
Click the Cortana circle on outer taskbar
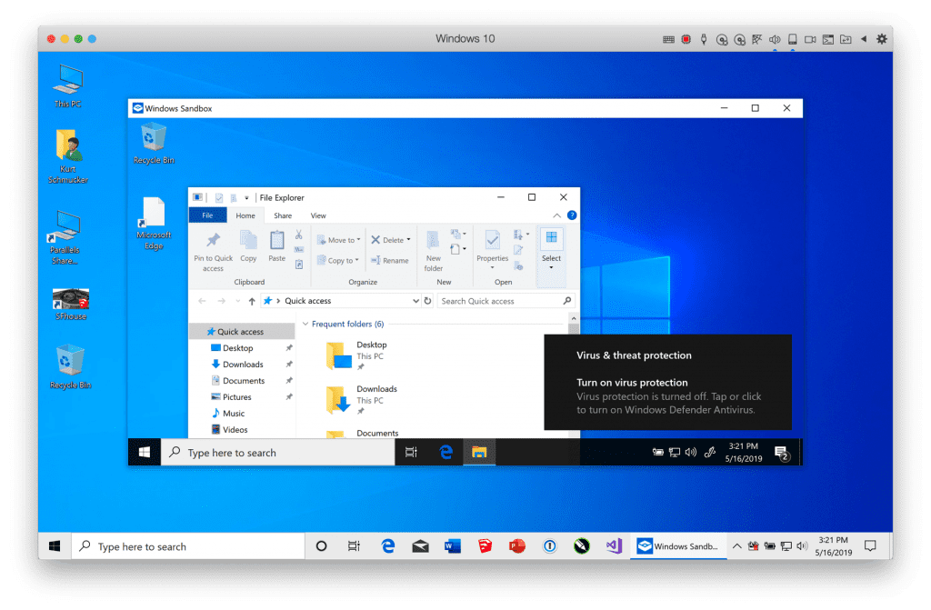[321, 545]
